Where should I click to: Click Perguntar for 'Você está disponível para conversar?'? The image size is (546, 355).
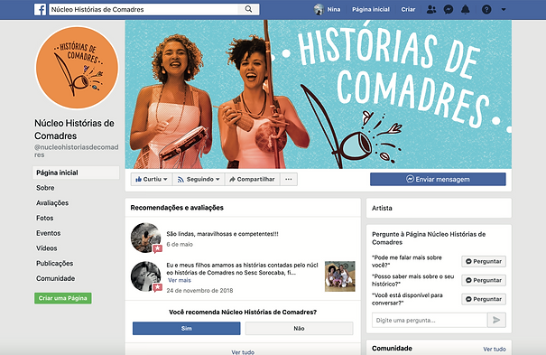(484, 299)
